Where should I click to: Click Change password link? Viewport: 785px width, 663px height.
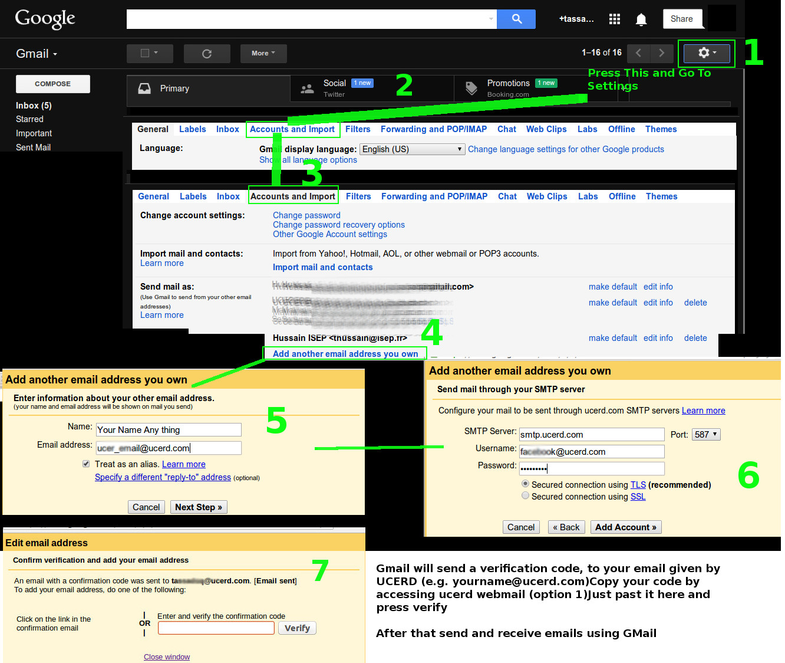coord(306,215)
